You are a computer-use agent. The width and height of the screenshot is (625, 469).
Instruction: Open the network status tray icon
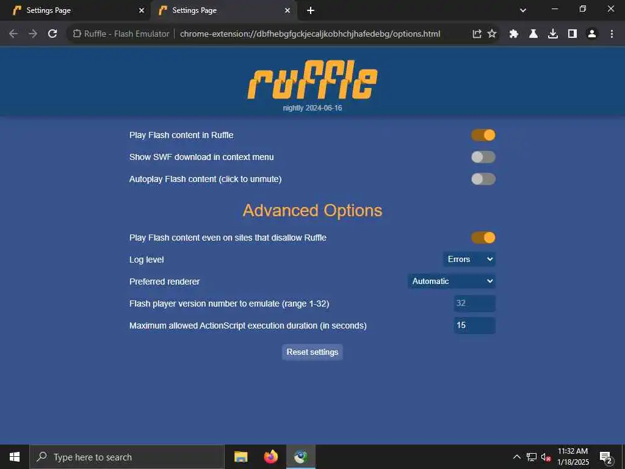pos(532,457)
